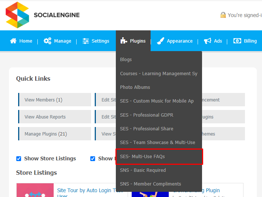Image resolution: width=262 pixels, height=197 pixels.
Task: Open Manage Plugins (21) quick link
Action: (x=55, y=134)
